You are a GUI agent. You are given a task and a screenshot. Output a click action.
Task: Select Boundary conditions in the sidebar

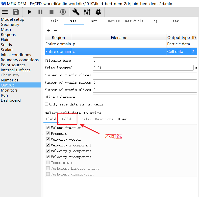click(20, 60)
